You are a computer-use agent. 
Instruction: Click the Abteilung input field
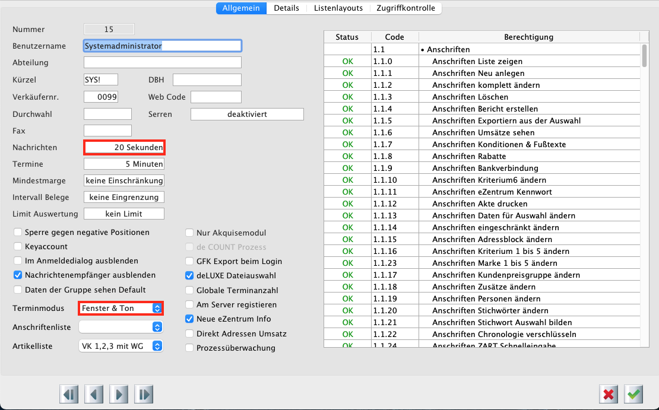(x=162, y=63)
